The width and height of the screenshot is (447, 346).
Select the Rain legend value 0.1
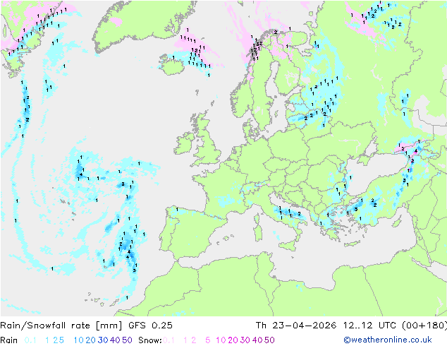pos(30,340)
